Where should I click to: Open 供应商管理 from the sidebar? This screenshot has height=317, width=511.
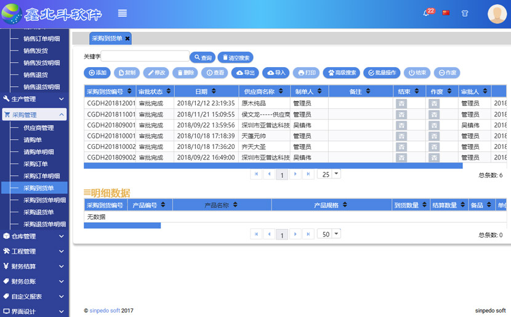pyautogui.click(x=39, y=128)
